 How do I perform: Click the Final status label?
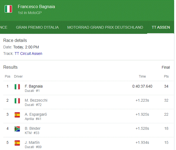[166, 67]
